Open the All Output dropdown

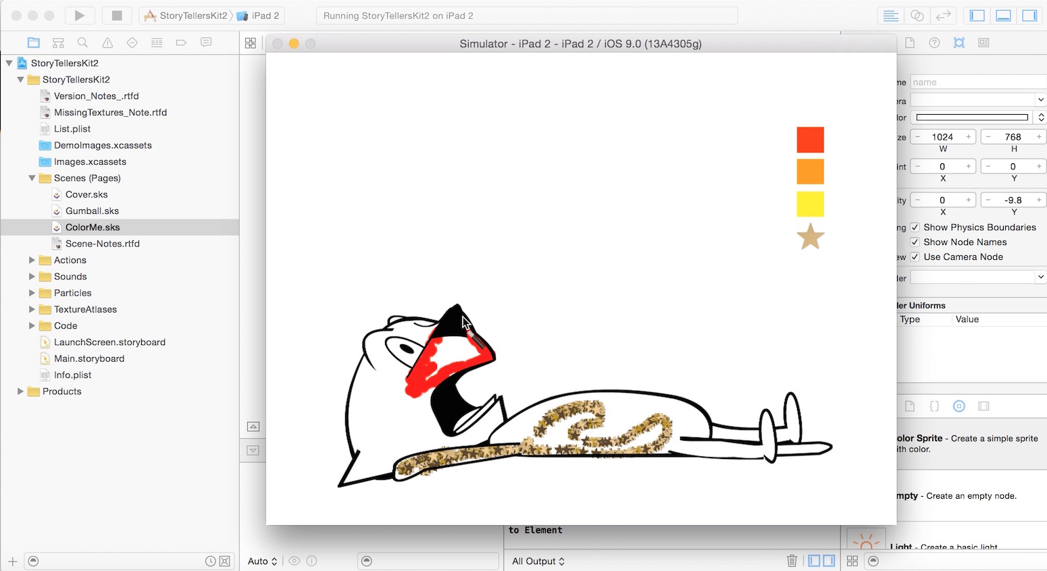coord(538,561)
